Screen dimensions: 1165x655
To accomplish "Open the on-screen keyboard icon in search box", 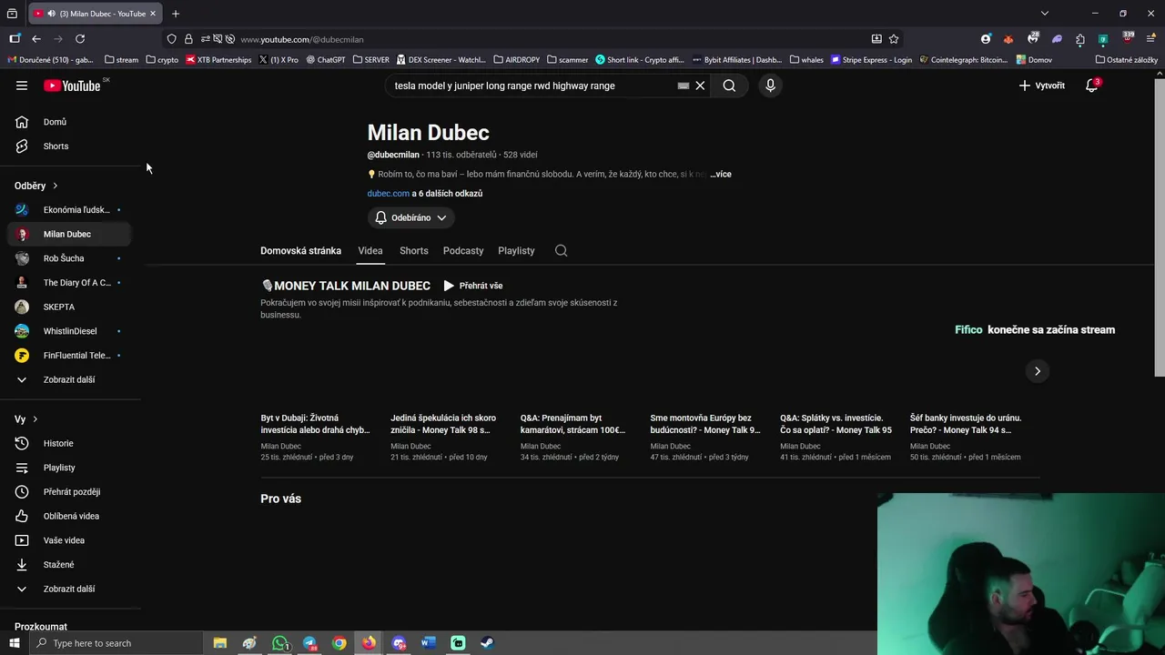I will (x=684, y=86).
